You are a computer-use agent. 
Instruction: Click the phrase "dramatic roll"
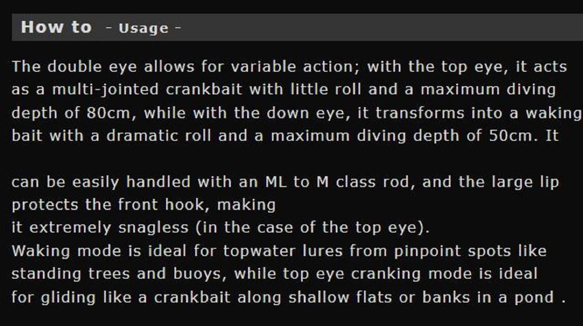click(169, 136)
